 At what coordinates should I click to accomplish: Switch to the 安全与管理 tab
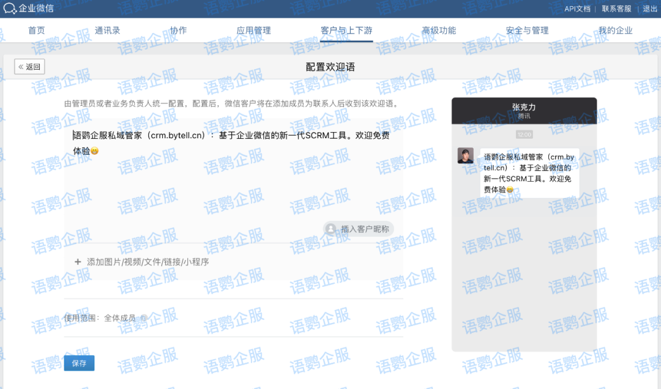(529, 29)
